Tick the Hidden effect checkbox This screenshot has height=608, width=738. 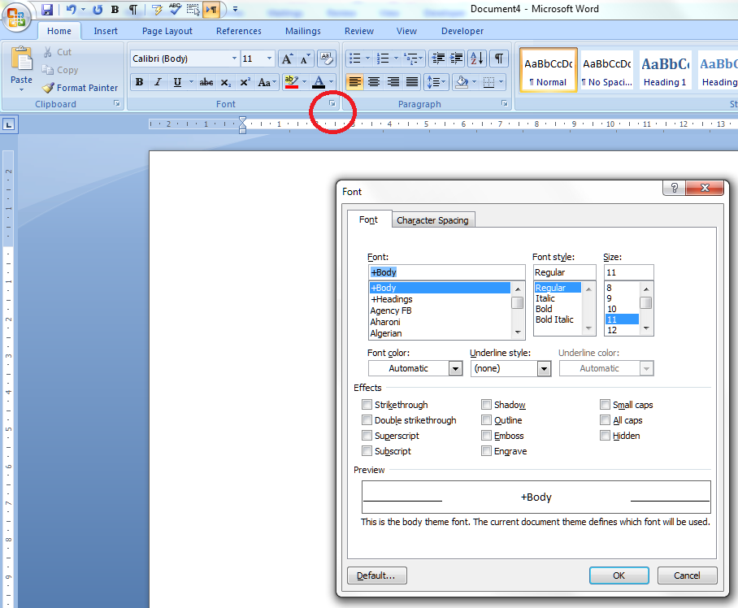pos(606,436)
